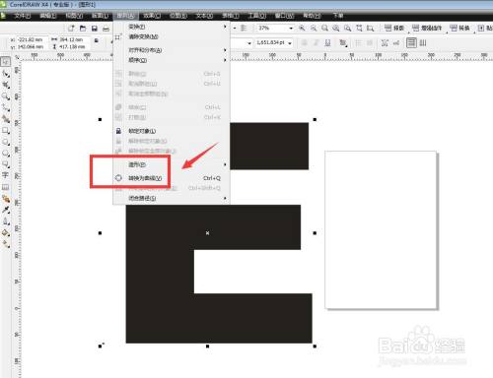Screen dimensions: 493x378
Task: Select the Interactive Blend tool in toolbox
Action: 6,199
